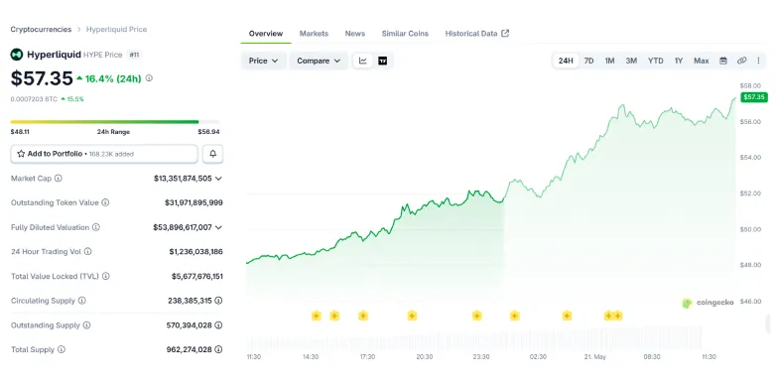The height and width of the screenshot is (385, 777).
Task: Select the 24H time range
Action: (x=566, y=61)
